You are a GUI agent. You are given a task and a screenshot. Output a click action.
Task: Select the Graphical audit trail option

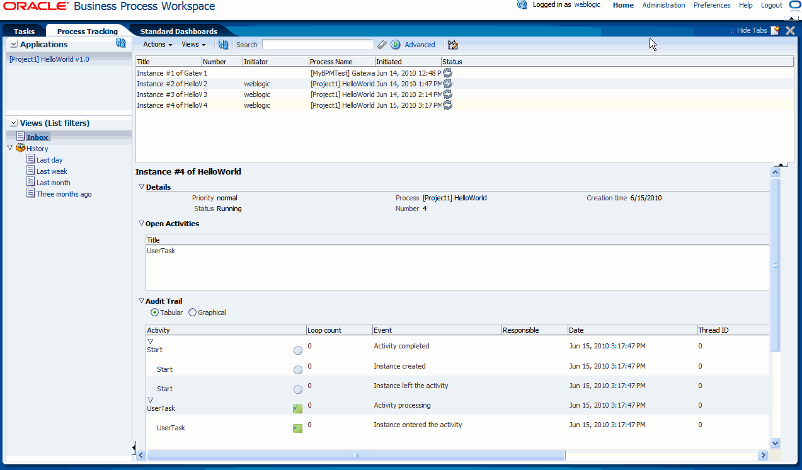tap(193, 312)
